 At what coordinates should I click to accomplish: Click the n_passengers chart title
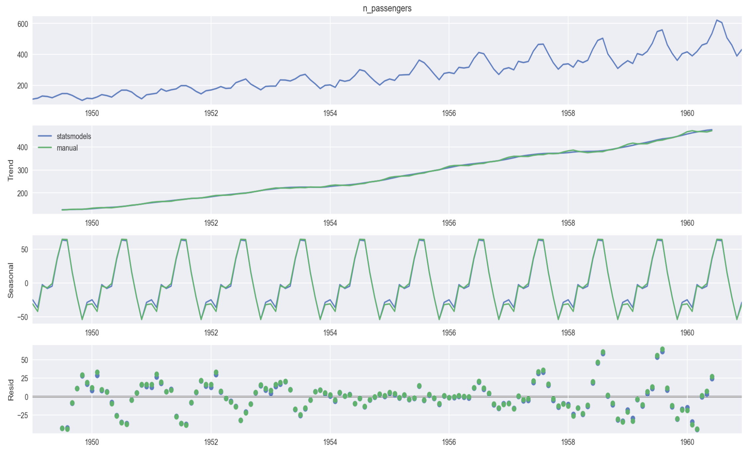pyautogui.click(x=387, y=8)
